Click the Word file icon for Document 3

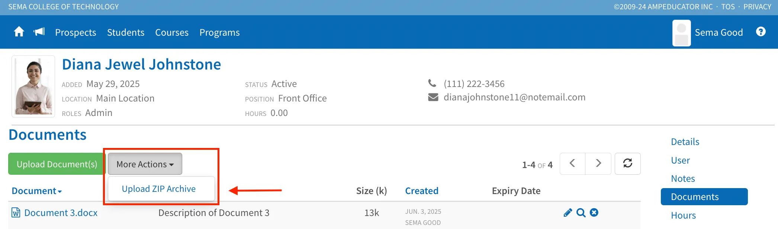click(x=16, y=213)
